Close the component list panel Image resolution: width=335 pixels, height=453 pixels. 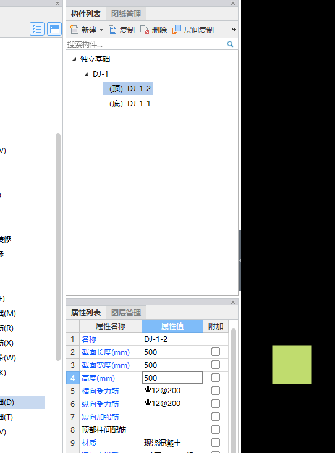tap(233, 4)
